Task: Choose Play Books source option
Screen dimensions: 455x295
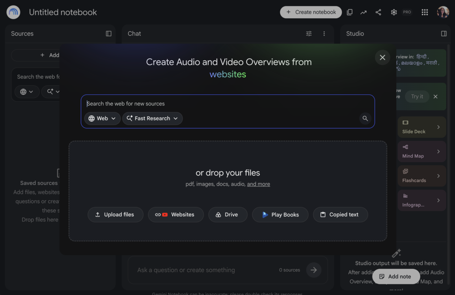Action: point(280,215)
